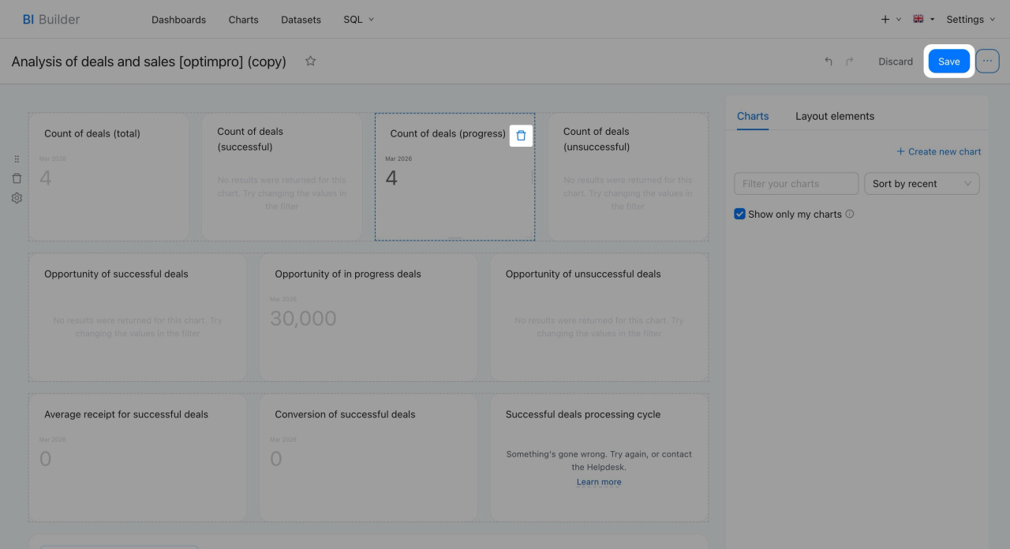Open the three-dots more options menu

pos(987,62)
